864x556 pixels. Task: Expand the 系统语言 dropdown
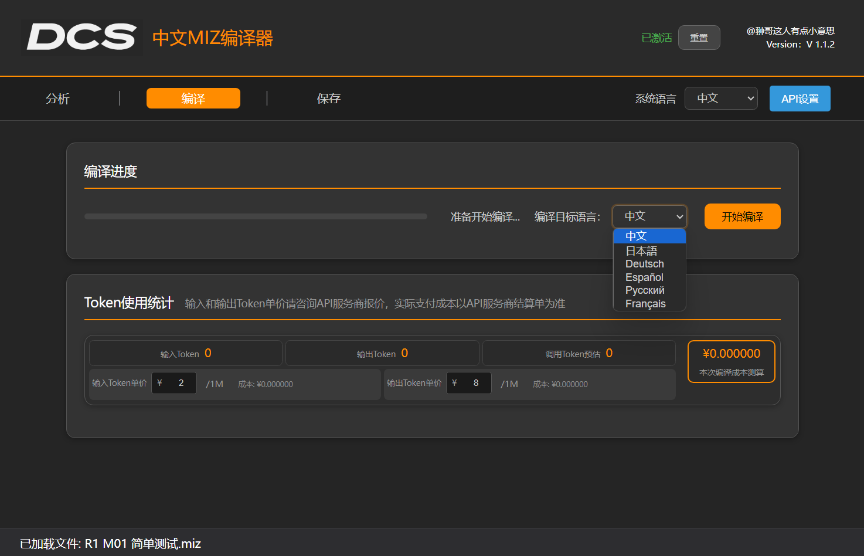pos(721,99)
